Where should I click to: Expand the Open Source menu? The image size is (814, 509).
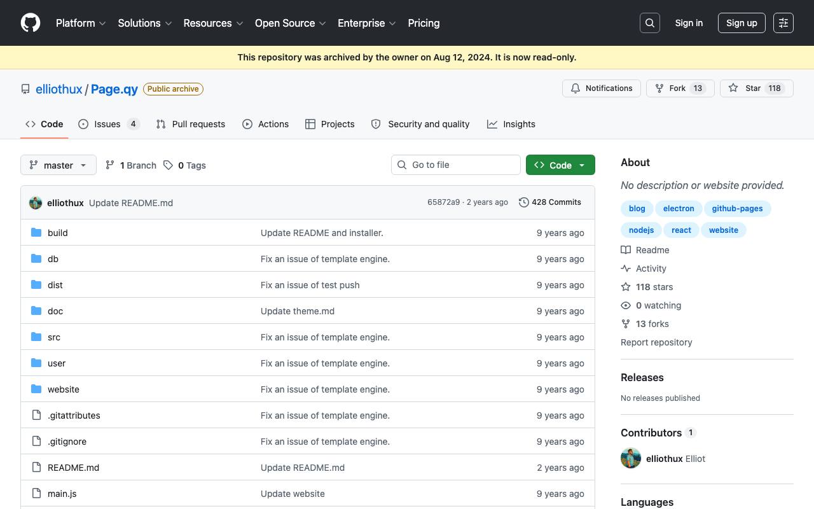click(x=291, y=23)
